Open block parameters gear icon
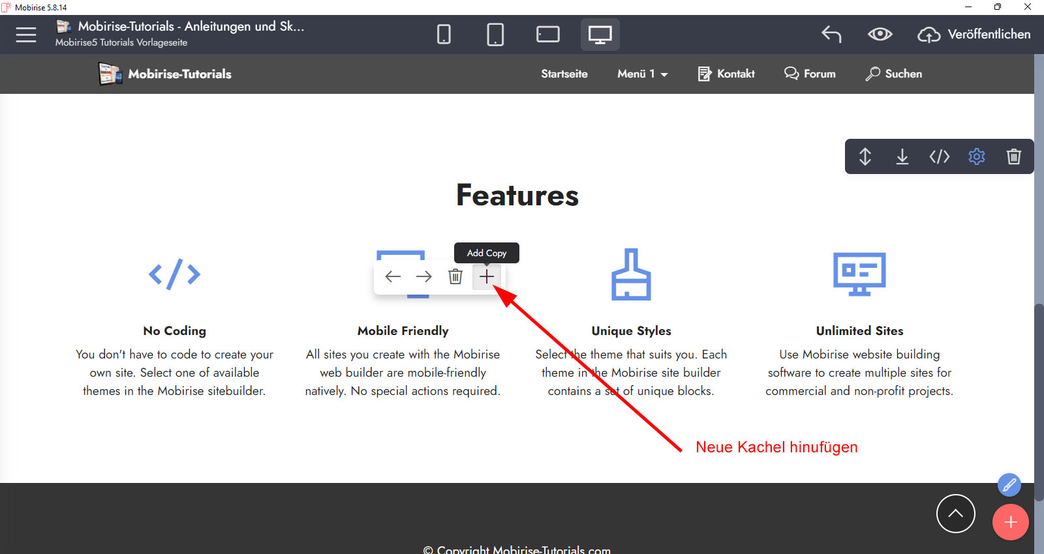1044x554 pixels. pos(977,156)
